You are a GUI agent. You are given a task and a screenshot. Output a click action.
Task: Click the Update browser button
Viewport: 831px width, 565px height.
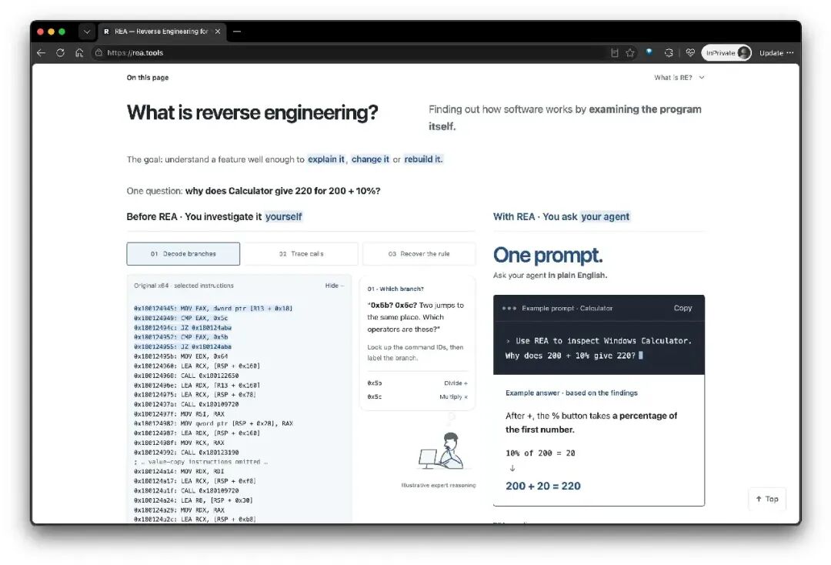(x=776, y=52)
